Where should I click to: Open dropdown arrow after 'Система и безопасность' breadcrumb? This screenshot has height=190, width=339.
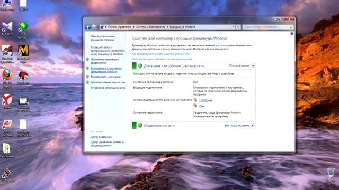167,27
